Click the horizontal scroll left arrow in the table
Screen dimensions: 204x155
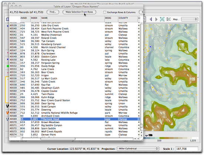coord(135,139)
